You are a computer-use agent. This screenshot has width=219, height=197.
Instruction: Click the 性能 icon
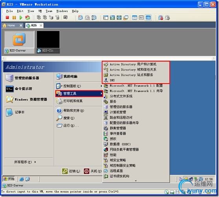click(x=106, y=155)
